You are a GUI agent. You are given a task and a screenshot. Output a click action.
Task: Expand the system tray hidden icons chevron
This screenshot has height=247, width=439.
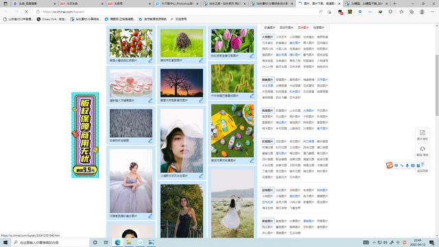point(374,242)
